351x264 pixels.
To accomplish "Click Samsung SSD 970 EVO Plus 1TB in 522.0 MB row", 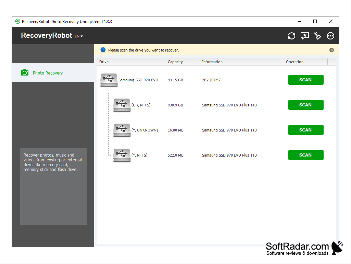I will pyautogui.click(x=229, y=155).
